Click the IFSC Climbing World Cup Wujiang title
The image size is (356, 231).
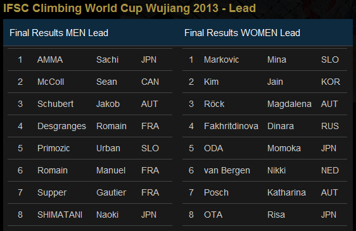click(x=129, y=8)
